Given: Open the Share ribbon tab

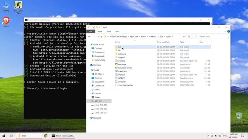Looking at the screenshot, I should coord(108,32).
